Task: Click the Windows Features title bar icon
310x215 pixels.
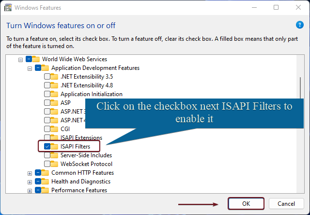Action: pos(8,8)
